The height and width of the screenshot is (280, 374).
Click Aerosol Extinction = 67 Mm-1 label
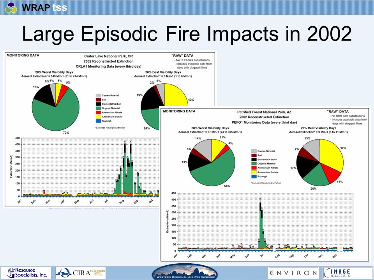pos(210,132)
